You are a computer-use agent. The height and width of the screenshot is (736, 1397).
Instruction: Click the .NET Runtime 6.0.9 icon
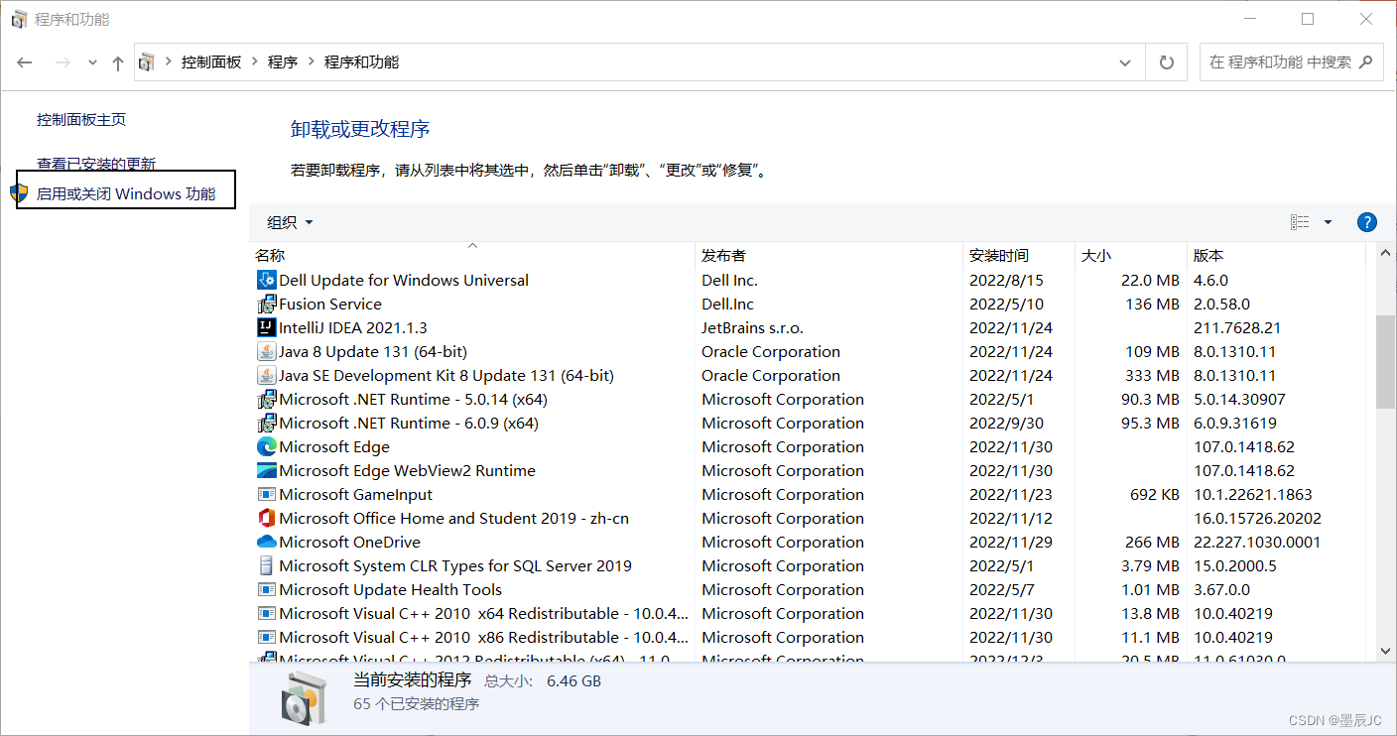[266, 423]
